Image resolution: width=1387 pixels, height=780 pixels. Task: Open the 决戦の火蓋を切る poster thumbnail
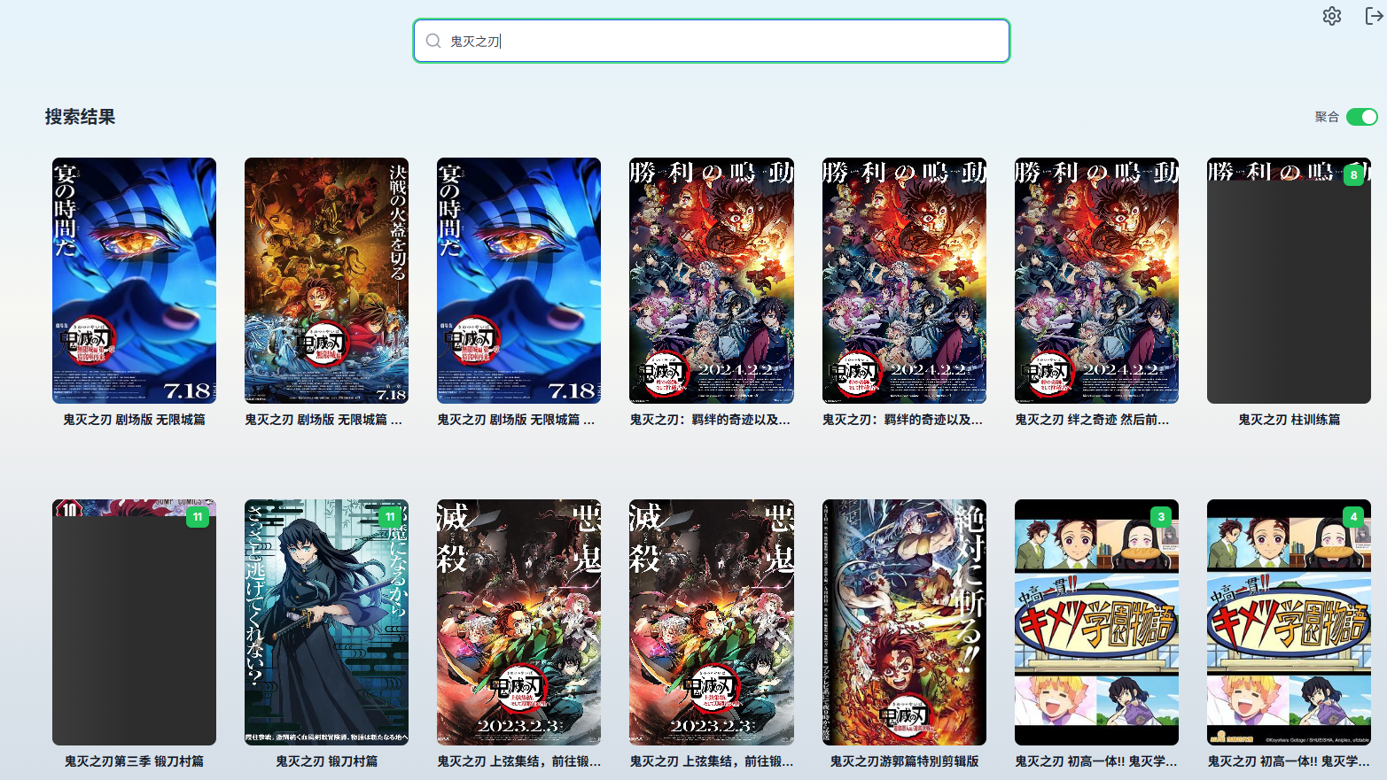coord(326,281)
